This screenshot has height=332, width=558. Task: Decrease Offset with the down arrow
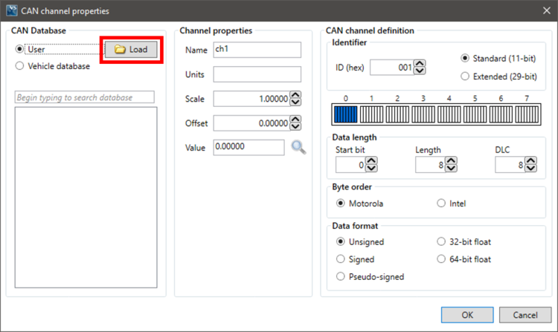point(295,127)
